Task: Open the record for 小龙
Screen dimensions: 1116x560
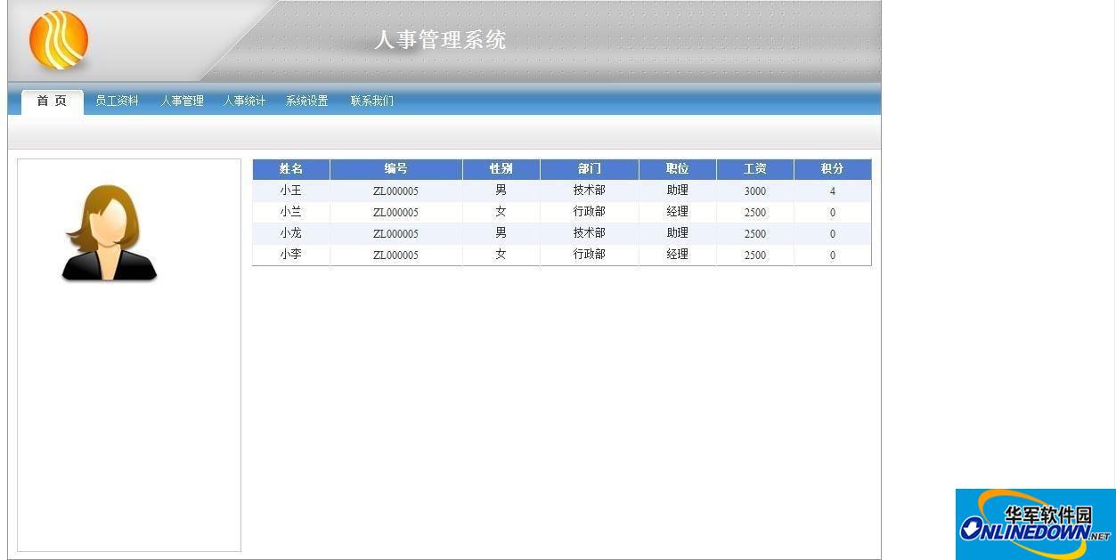Action: pos(290,233)
